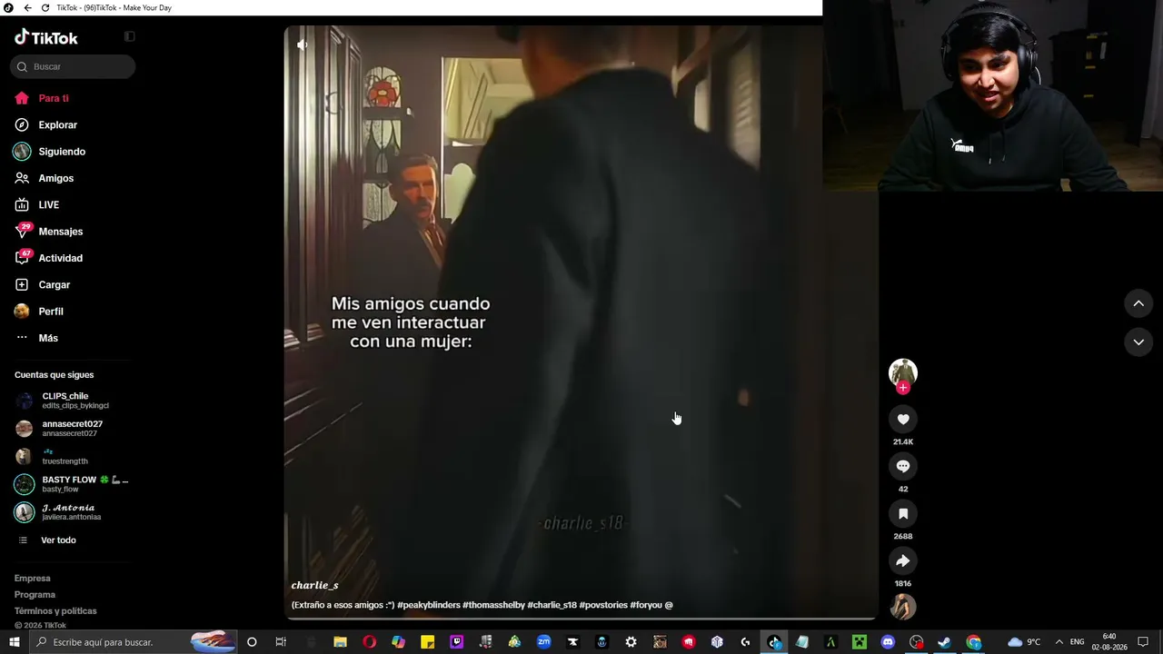Open the Para ti feed
This screenshot has width=1163, height=654.
[x=42, y=98]
